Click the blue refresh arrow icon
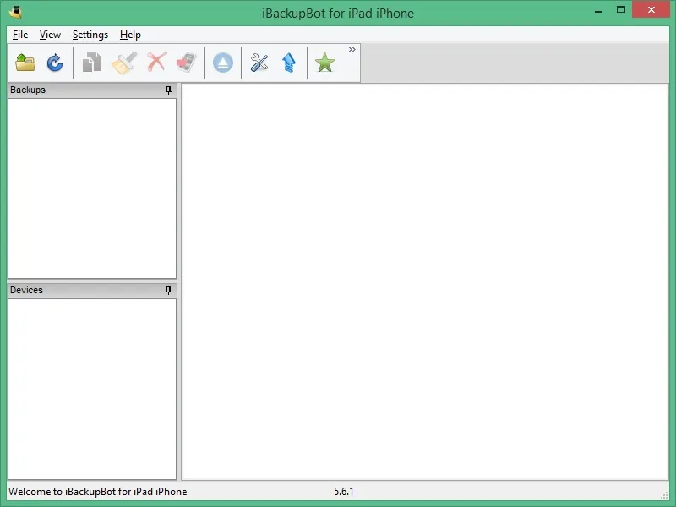This screenshot has width=676, height=507. [55, 63]
